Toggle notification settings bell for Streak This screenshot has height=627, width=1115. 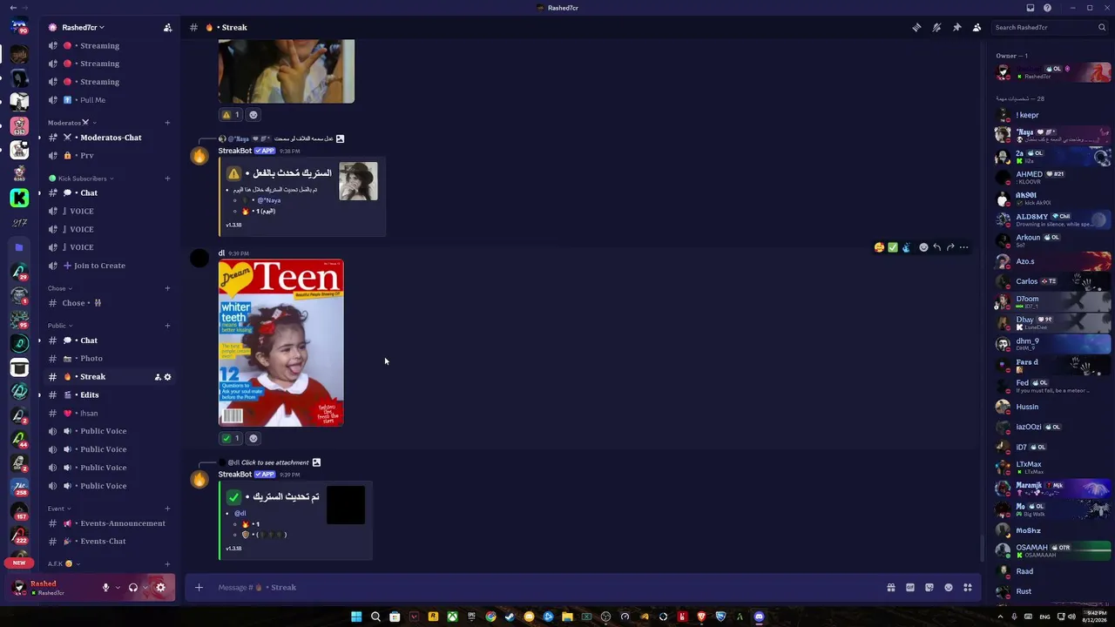[x=936, y=28]
